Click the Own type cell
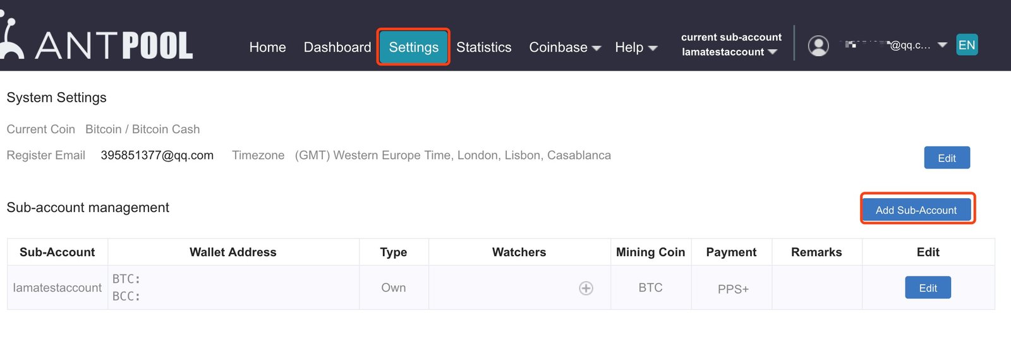The height and width of the screenshot is (354, 1011). coord(394,288)
